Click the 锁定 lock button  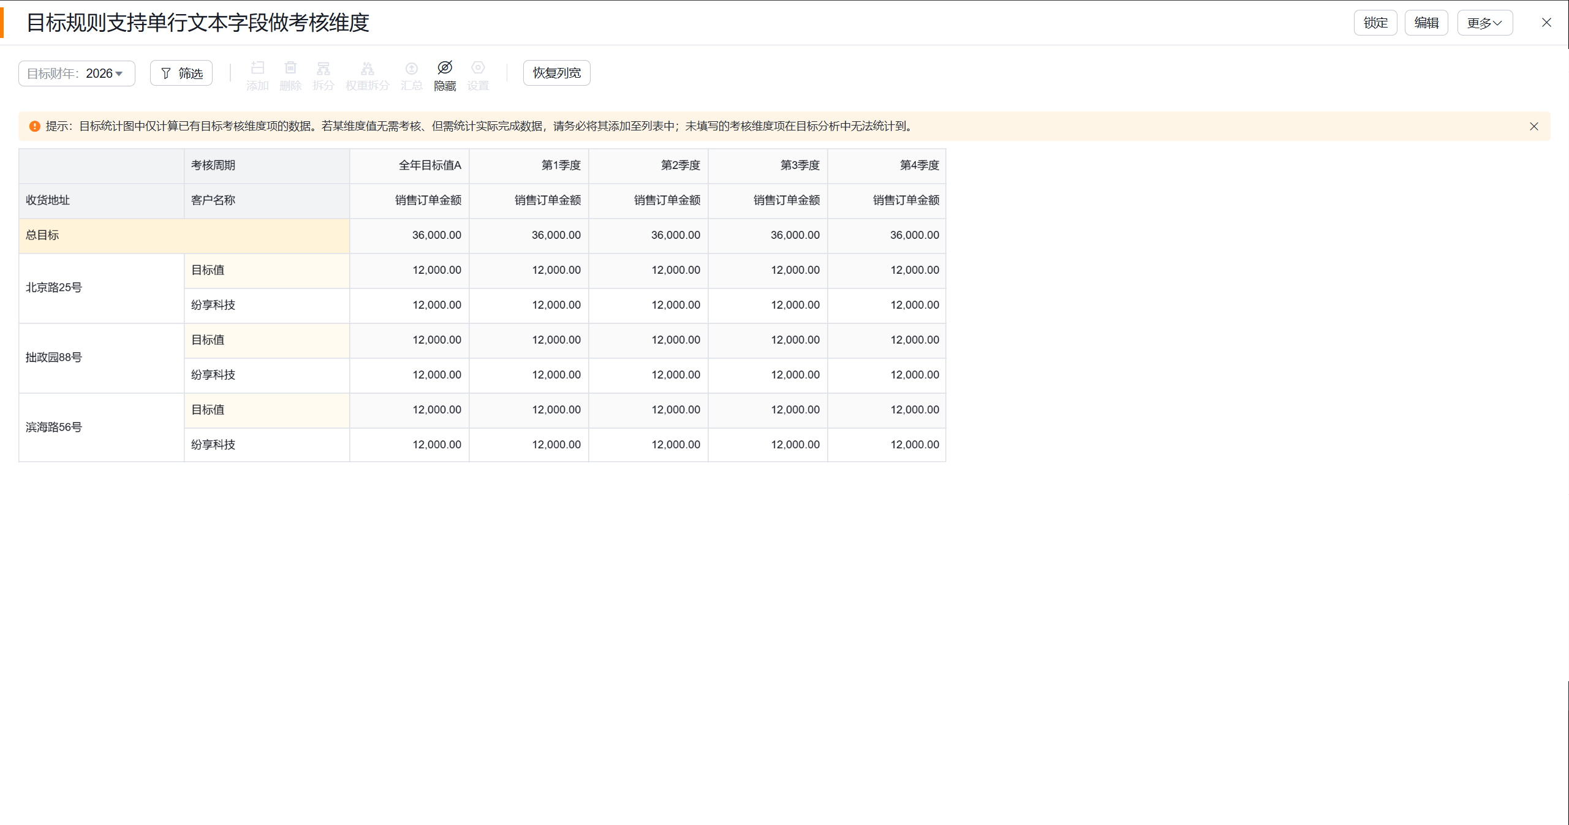[x=1375, y=23]
